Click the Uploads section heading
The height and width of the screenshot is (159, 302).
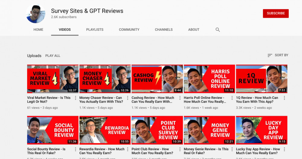34,56
